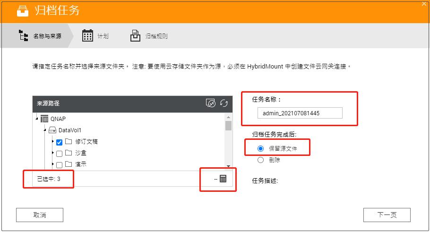Select the DataVol1 drive icon
The image size is (430, 232).
point(52,130)
